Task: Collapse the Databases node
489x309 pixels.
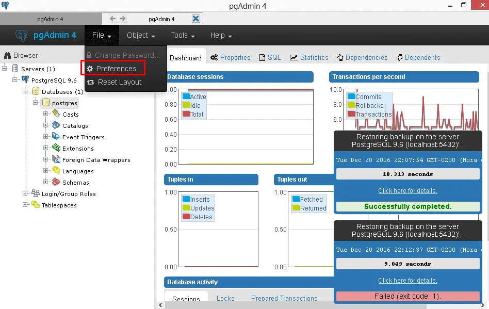Action: (x=25, y=91)
